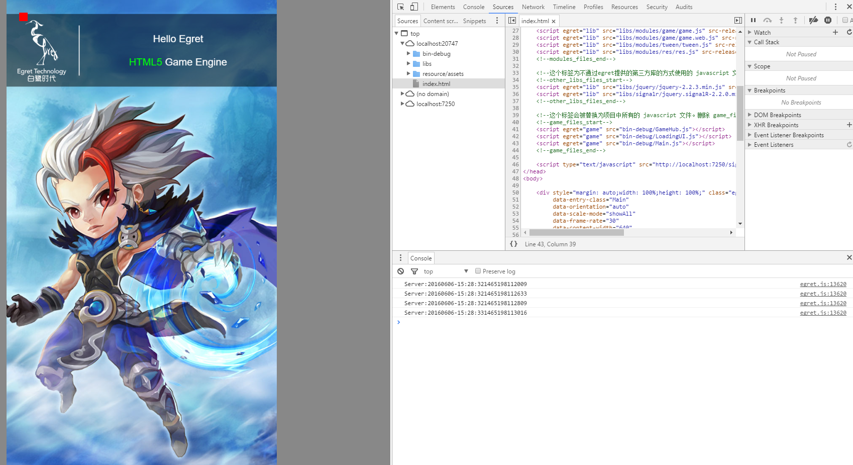
Task: Switch to the Network panel tab
Action: (x=533, y=7)
